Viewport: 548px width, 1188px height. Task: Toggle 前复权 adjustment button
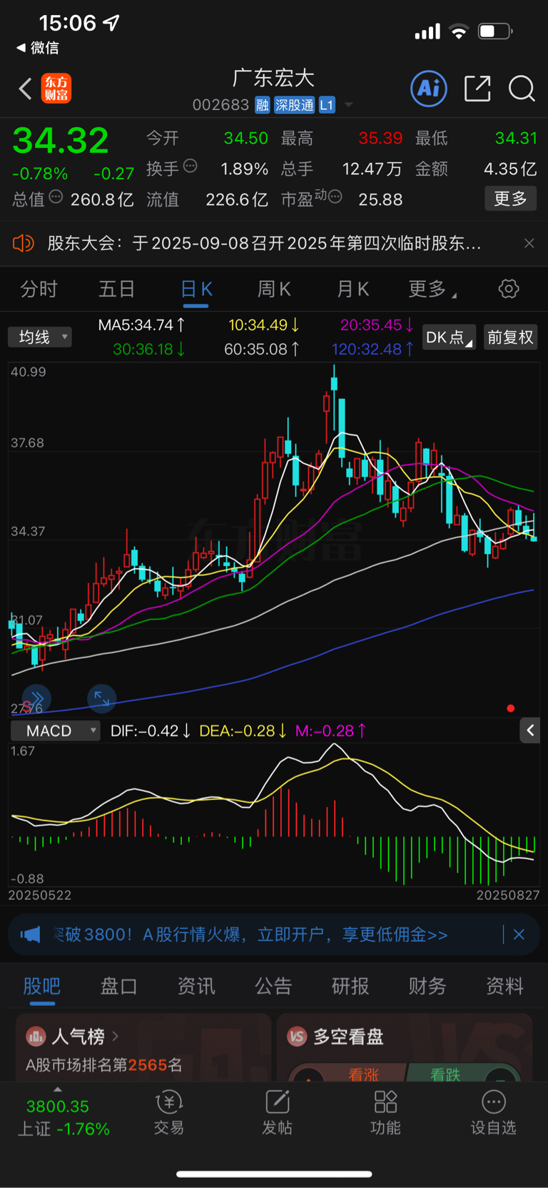[x=510, y=337]
